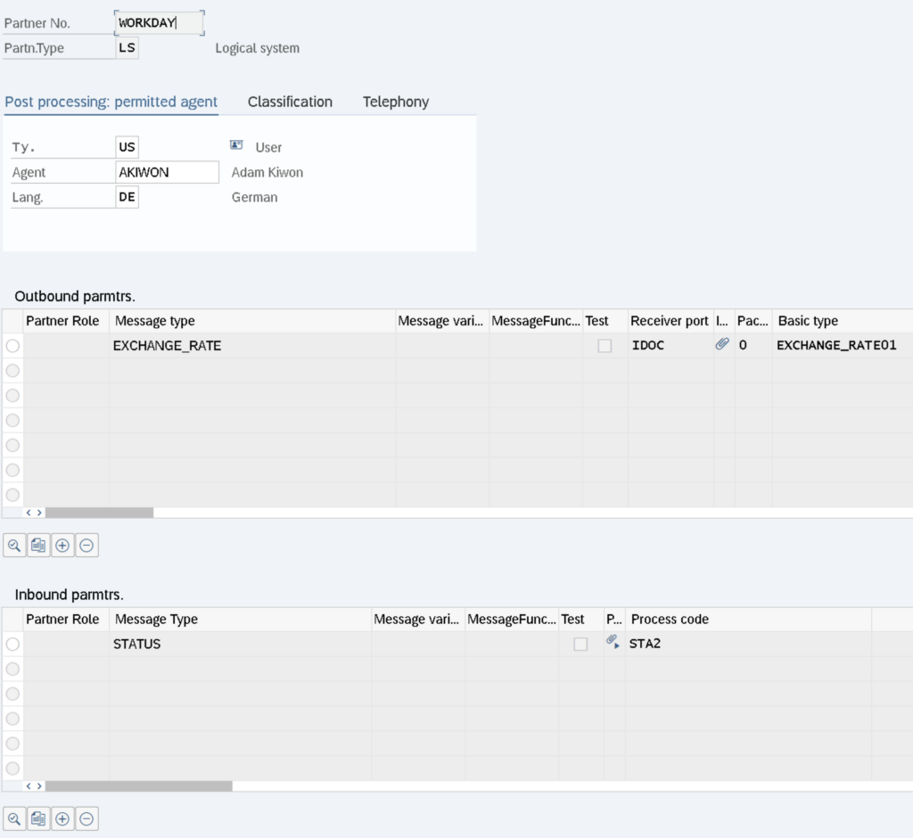Click the EXCHANGE_RATE01 basic type cell
The height and width of the screenshot is (838, 913).
[843, 346]
